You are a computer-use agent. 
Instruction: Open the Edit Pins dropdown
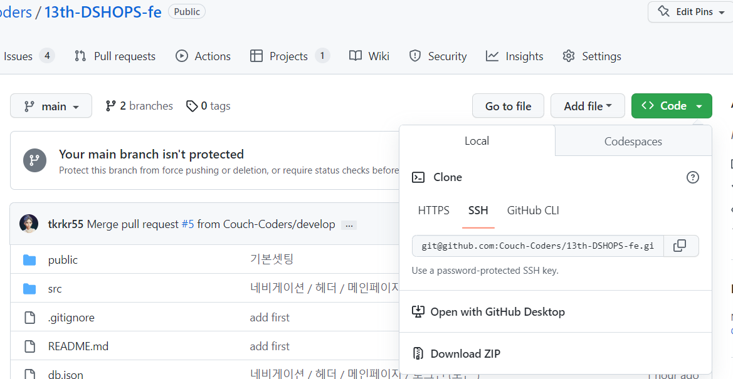tap(690, 12)
